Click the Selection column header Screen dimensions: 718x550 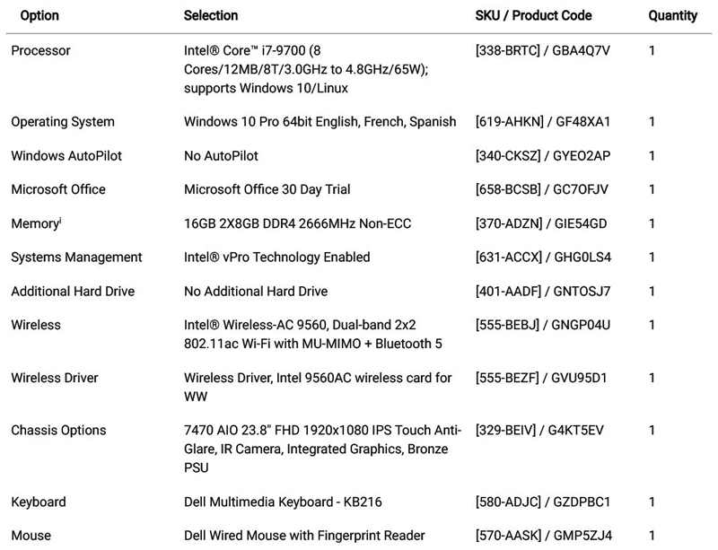[x=211, y=15]
